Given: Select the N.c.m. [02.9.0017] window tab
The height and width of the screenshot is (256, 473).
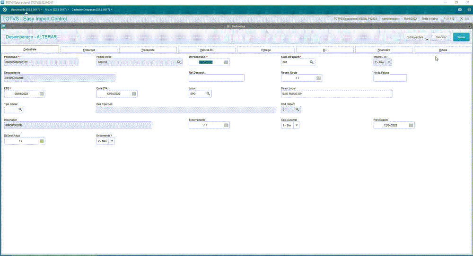Looking at the screenshot, I should (x=55, y=9).
